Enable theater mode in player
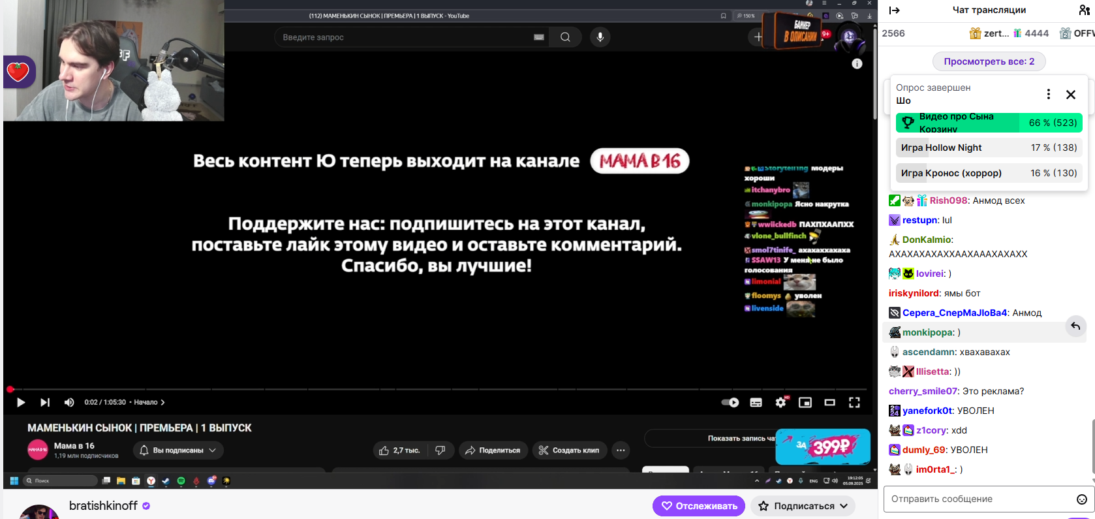 click(x=829, y=402)
